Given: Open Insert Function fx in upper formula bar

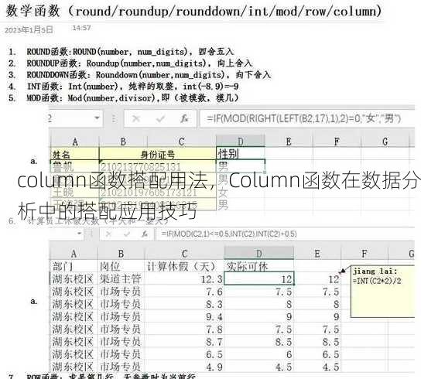Looking at the screenshot, I should pyautogui.click(x=184, y=118).
